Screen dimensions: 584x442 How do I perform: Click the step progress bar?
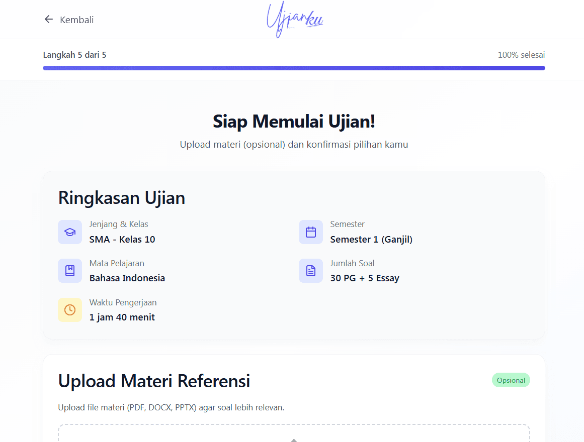click(294, 68)
